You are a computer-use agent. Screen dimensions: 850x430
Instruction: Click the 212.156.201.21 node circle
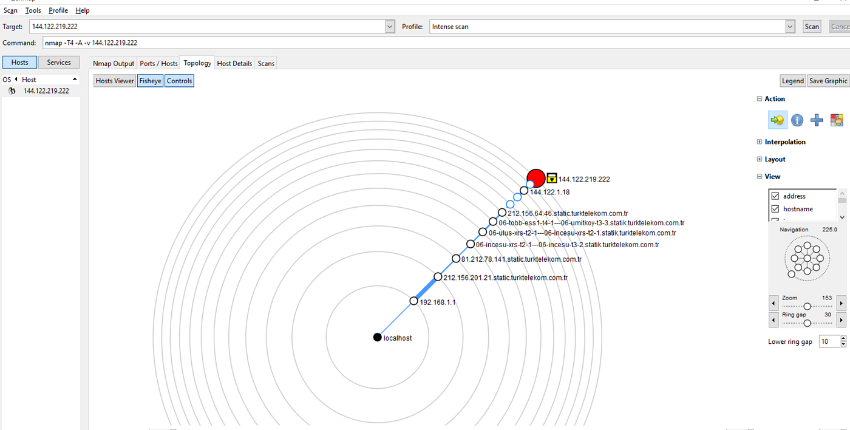[x=438, y=277]
